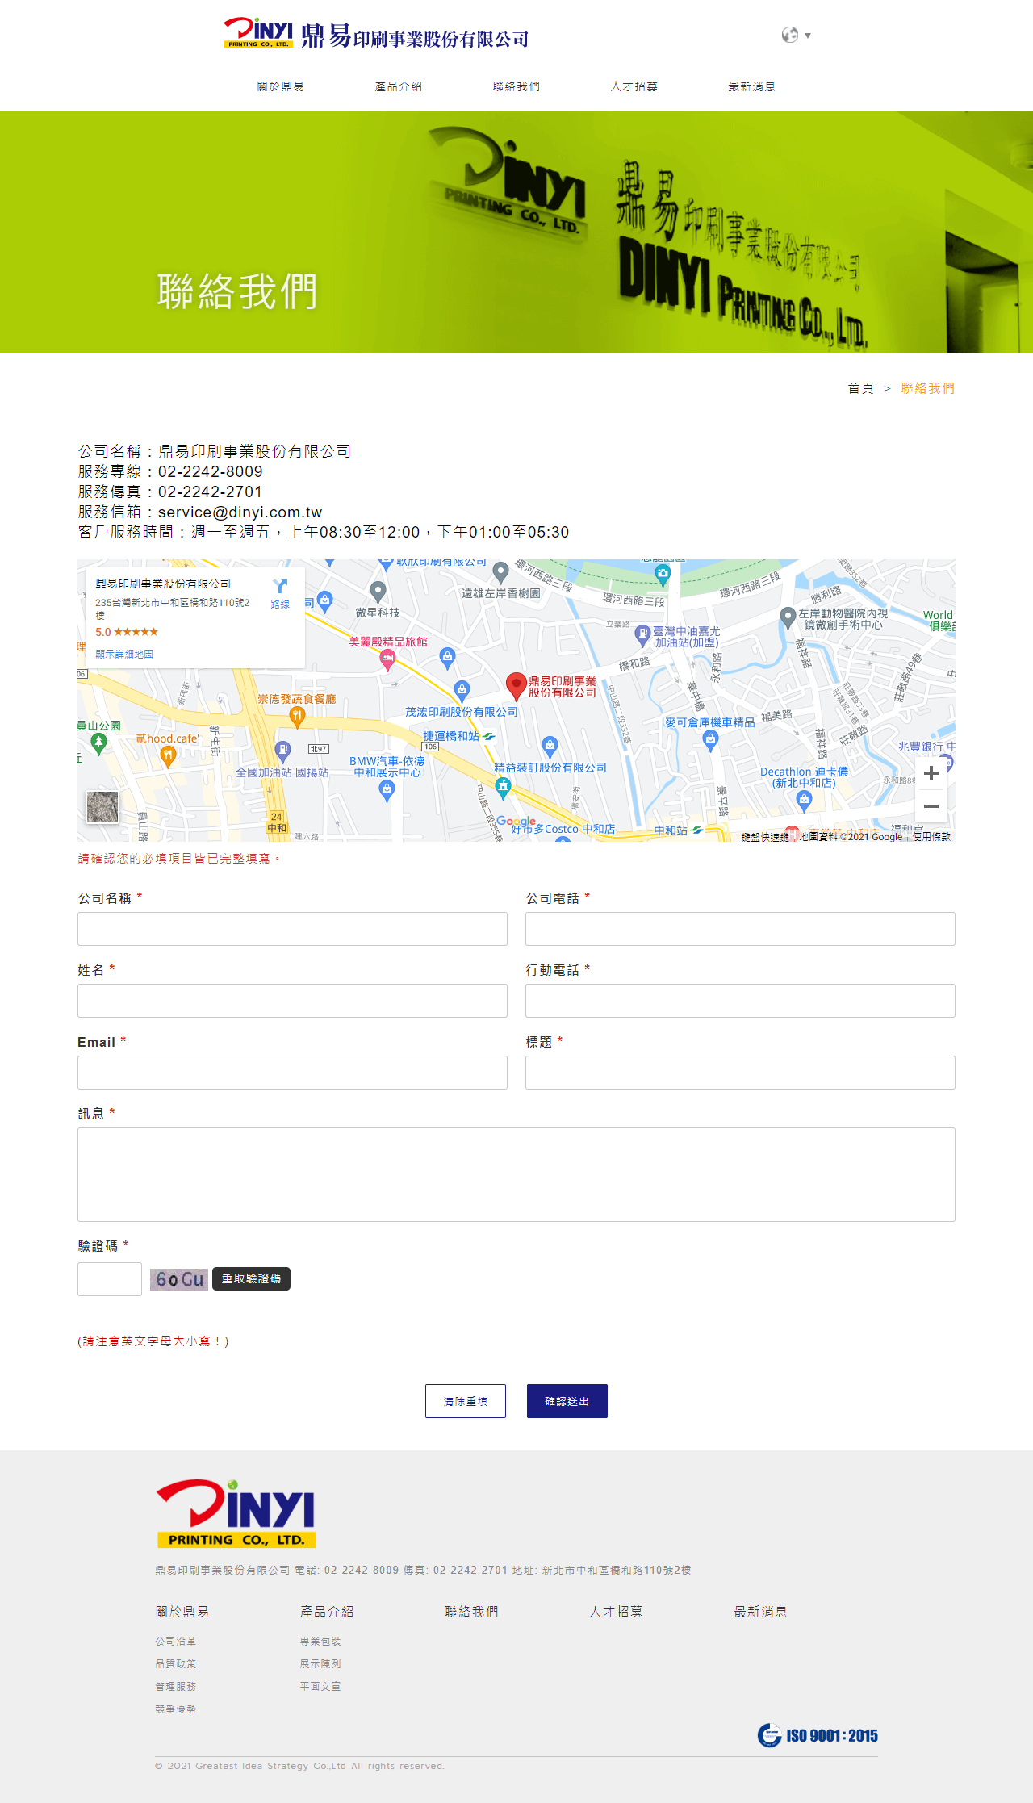Click the 清除重填 reset button

pyautogui.click(x=466, y=1401)
